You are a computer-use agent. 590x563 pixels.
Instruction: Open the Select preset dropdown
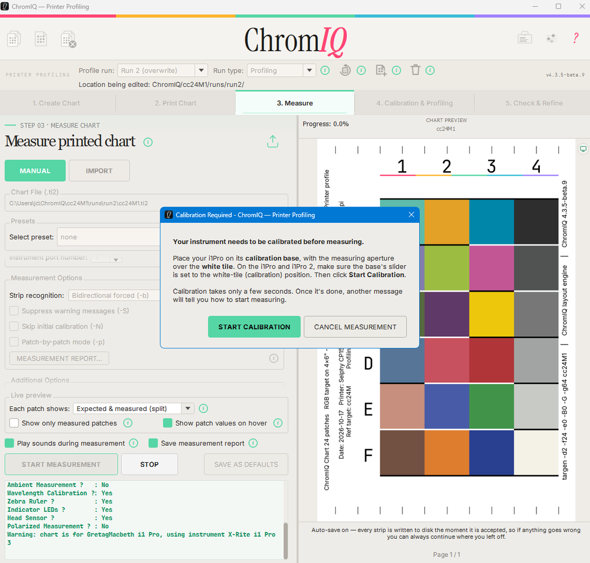pos(109,237)
